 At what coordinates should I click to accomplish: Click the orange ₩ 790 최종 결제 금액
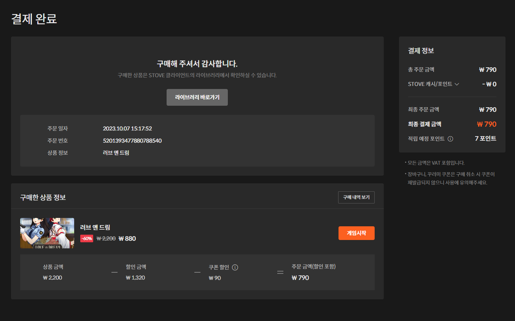[x=486, y=124]
